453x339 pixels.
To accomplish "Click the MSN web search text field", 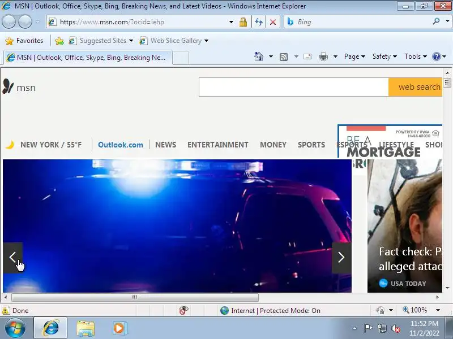I will point(293,87).
